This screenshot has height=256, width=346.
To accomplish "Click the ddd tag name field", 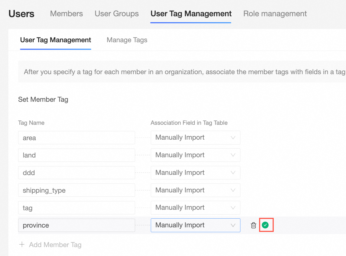I will tap(76, 173).
